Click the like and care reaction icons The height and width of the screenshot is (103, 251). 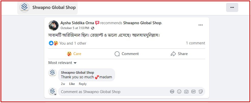(53, 43)
